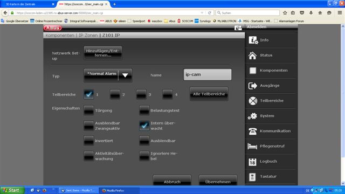345x194 pixels.
Task: Select the Ausgänge arrow icon
Action: point(253,86)
